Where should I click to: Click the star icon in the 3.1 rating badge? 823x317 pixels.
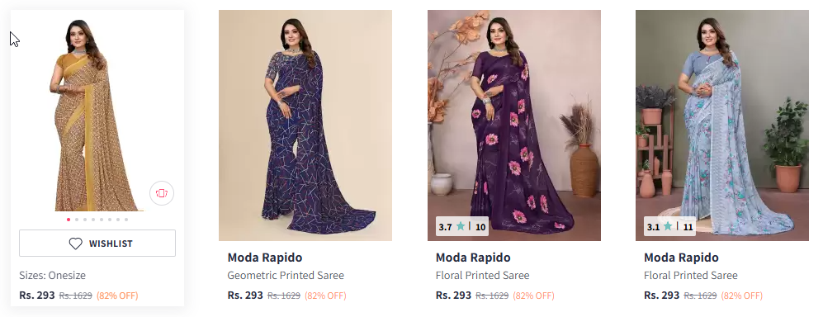click(x=668, y=226)
